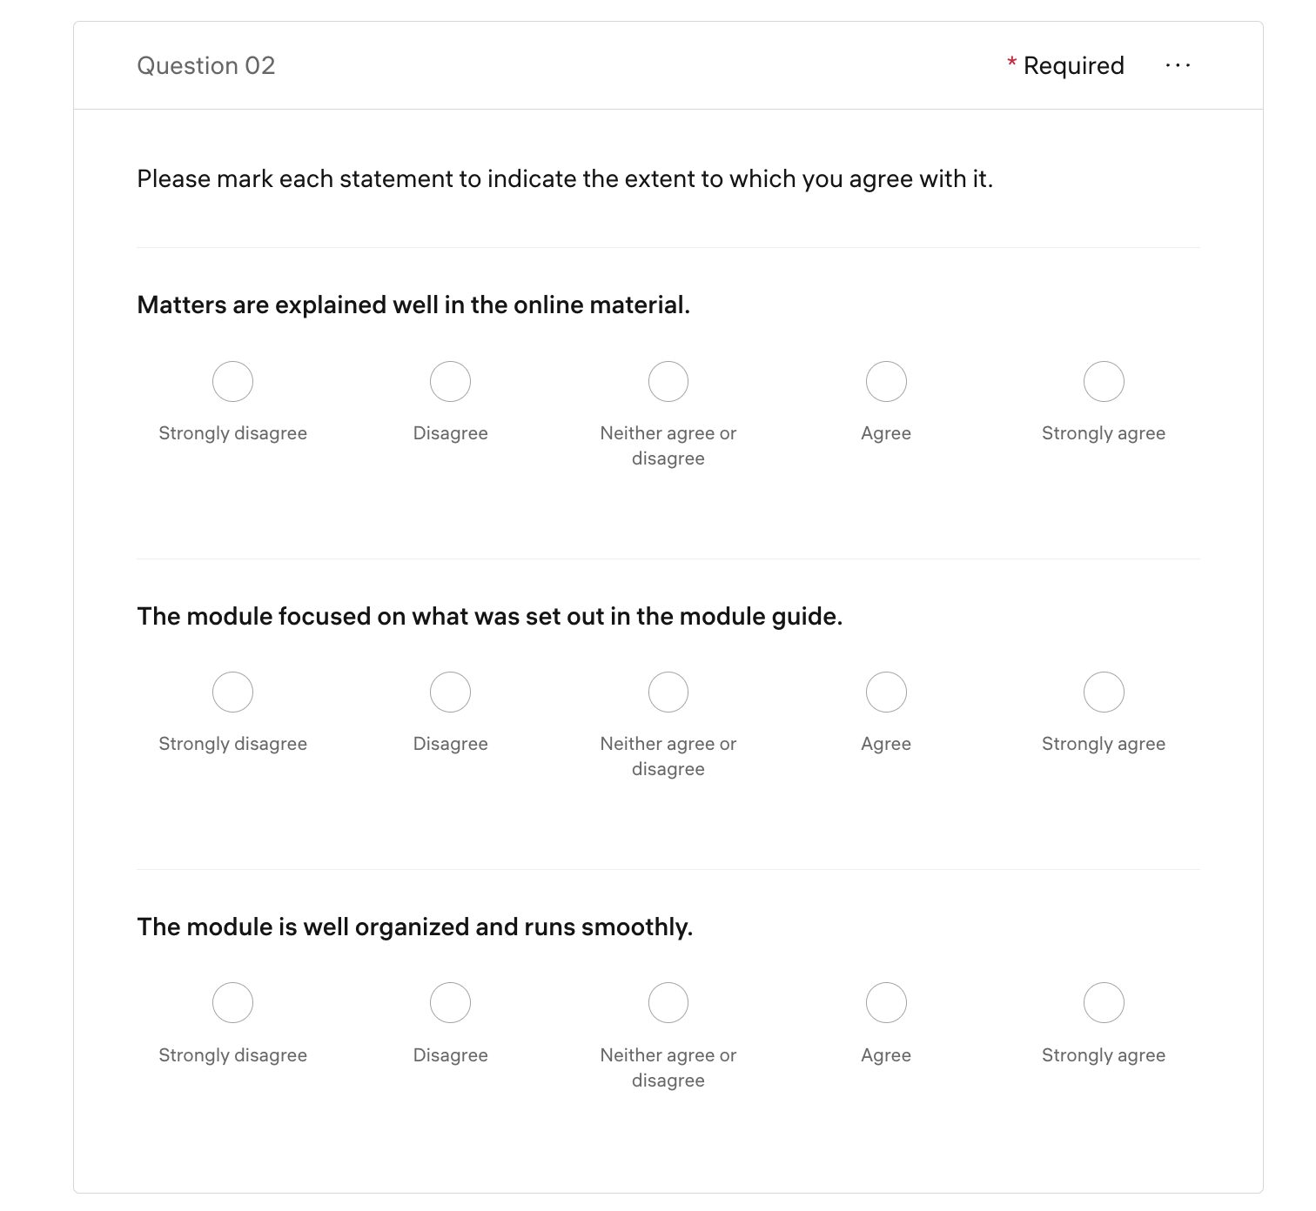
Task: Click the Question 02 header title
Action: (206, 66)
